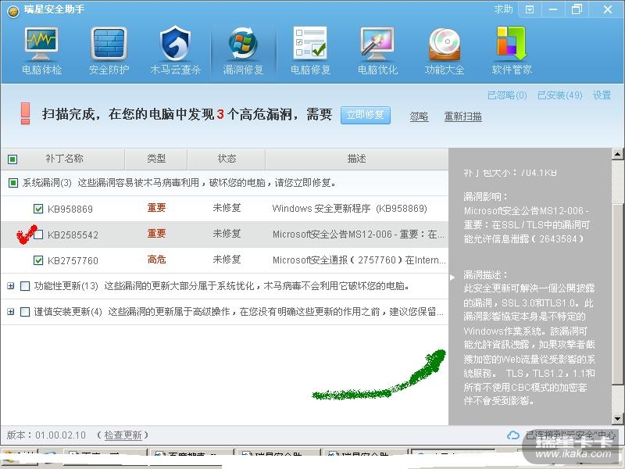Image resolution: width=625 pixels, height=469 pixels.
Task: Click the 版本:01.00.02.10 version text
Action: (46, 435)
